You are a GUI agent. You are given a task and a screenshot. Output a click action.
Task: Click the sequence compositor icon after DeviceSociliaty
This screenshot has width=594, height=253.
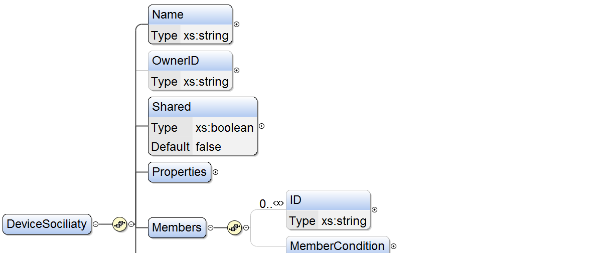pyautogui.click(x=119, y=224)
